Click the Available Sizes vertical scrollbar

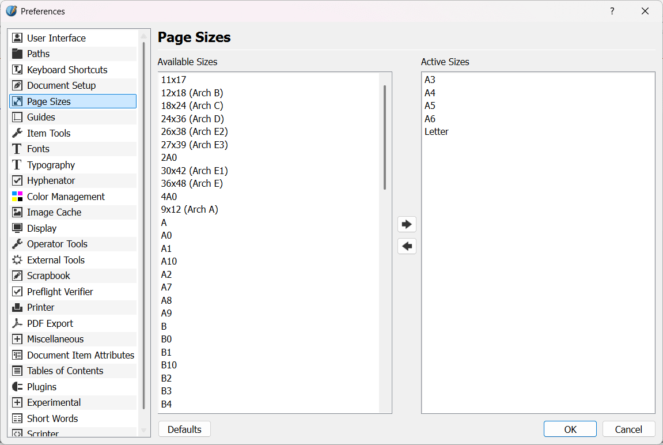pyautogui.click(x=385, y=138)
